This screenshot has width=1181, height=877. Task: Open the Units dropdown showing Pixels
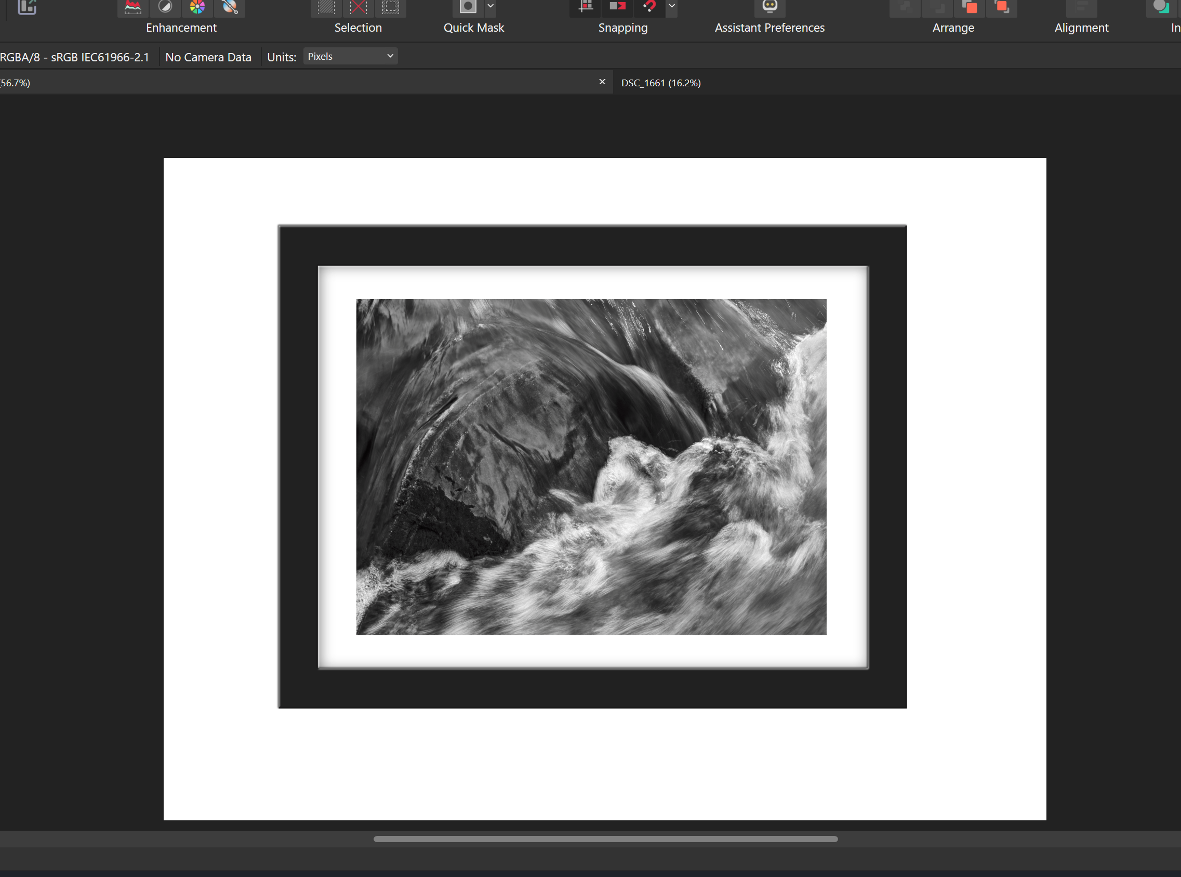[350, 56]
